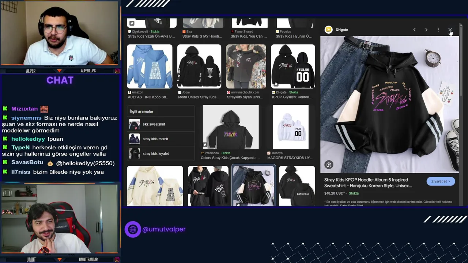468x263 pixels.
Task: Click related search stray kids kıyafet
Action: [161, 153]
